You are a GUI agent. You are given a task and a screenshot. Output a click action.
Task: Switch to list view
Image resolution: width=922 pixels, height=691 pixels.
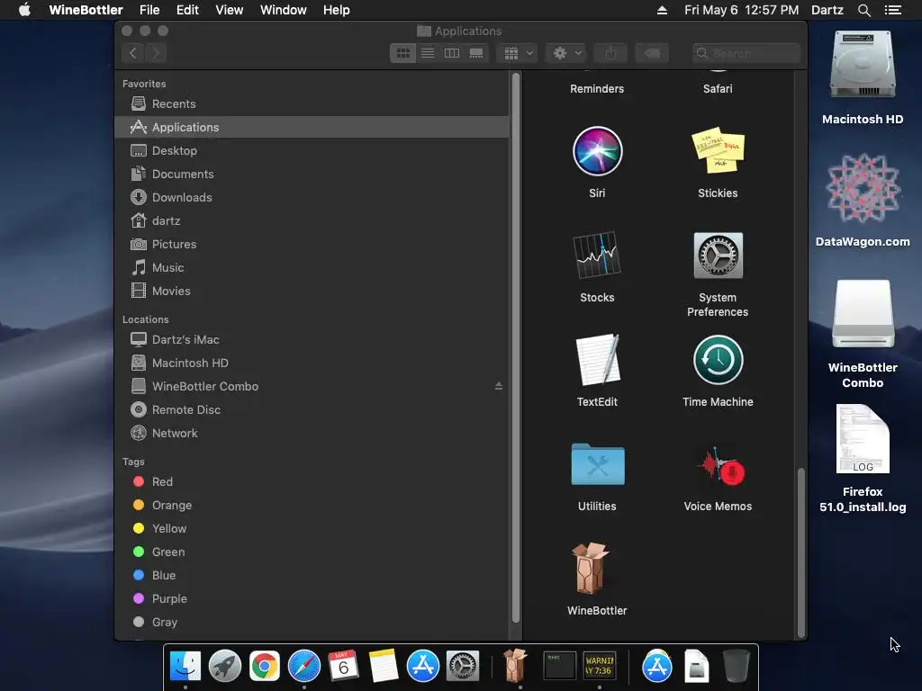click(x=428, y=53)
